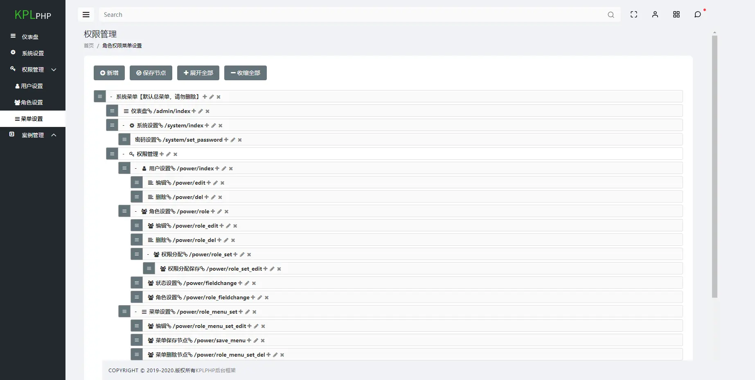Edit the 菜单设置 /power/role_menu_set node
The image size is (755, 380).
pos(247,312)
